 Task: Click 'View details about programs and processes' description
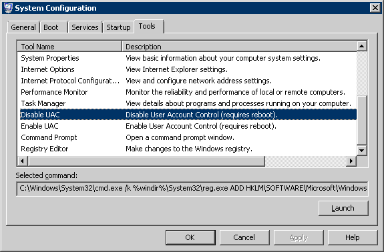pyautogui.click(x=238, y=103)
